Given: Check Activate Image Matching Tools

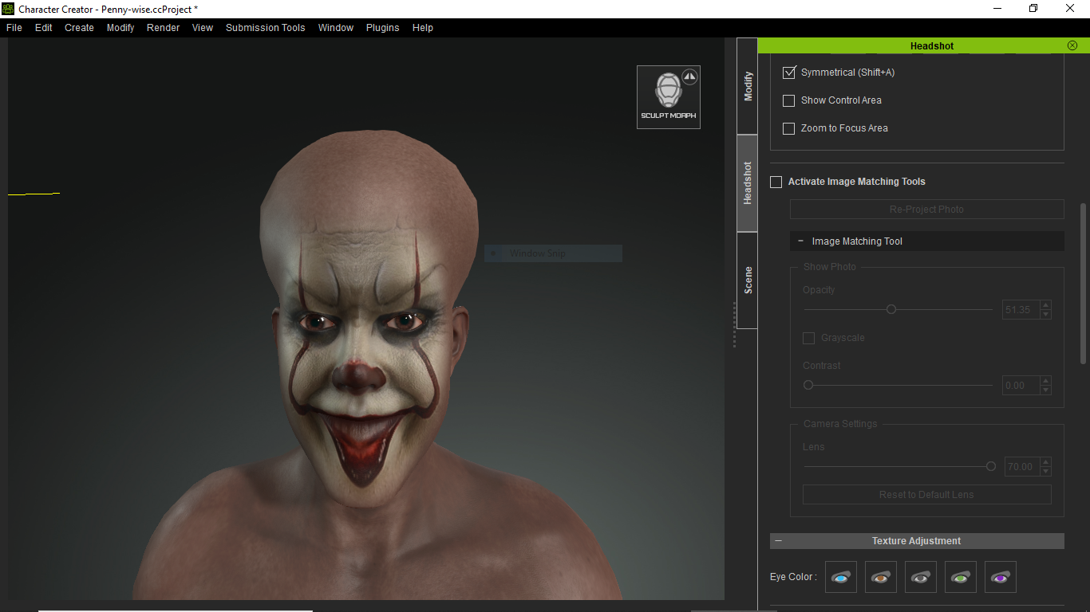Looking at the screenshot, I should [x=776, y=182].
